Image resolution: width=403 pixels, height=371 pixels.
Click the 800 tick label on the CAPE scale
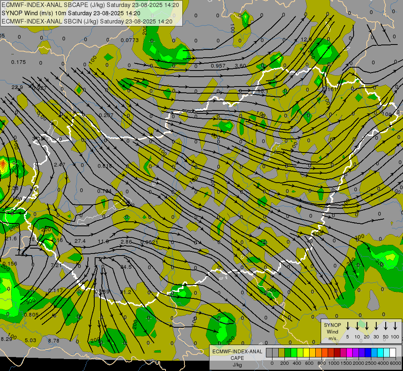click(x=321, y=363)
